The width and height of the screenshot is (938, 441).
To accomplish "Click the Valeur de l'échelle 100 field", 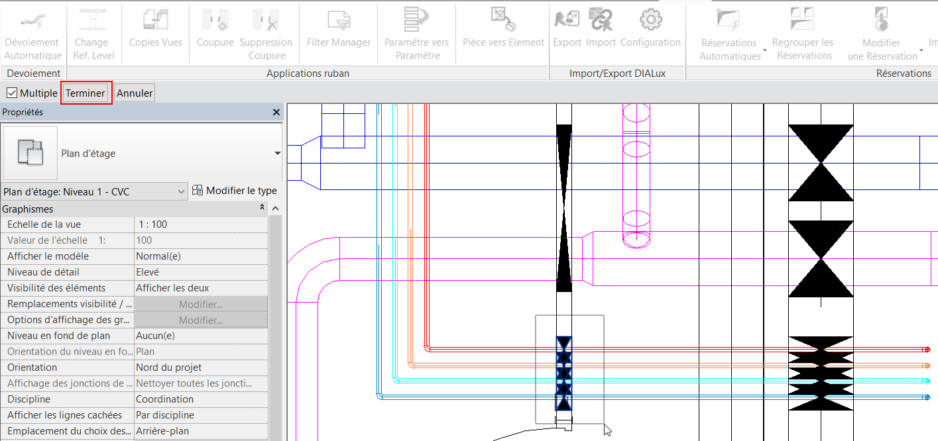I will (202, 240).
